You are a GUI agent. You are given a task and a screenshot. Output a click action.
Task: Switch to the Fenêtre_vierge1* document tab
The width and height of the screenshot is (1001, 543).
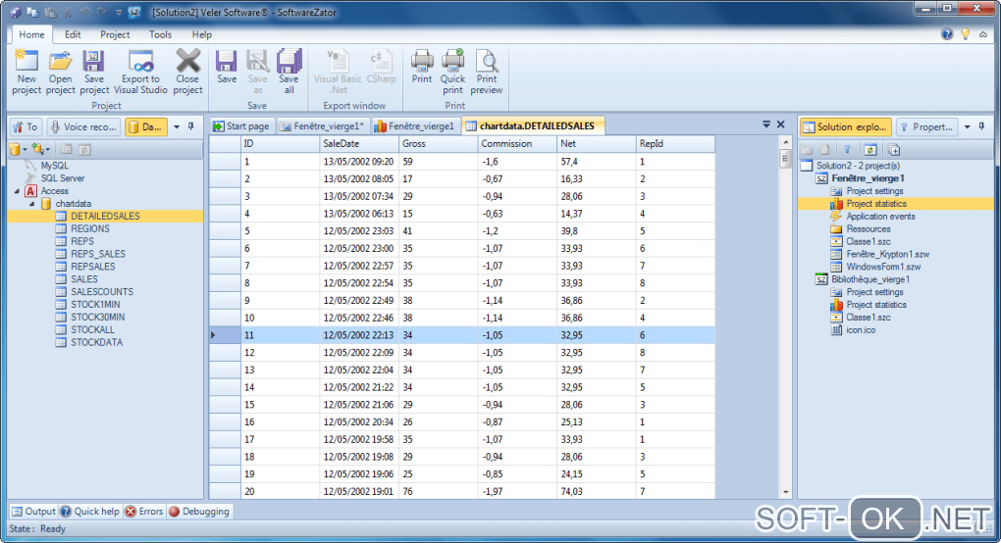(x=322, y=126)
